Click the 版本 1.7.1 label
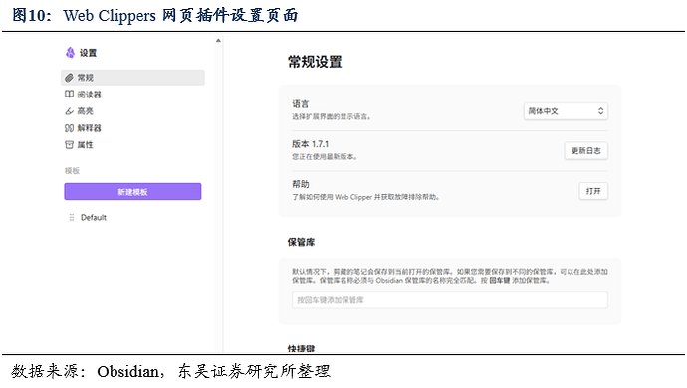 [311, 144]
